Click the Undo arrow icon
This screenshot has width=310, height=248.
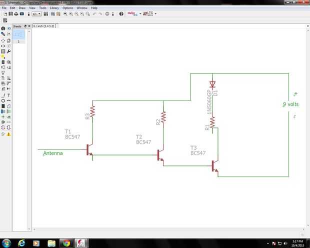(94, 14)
